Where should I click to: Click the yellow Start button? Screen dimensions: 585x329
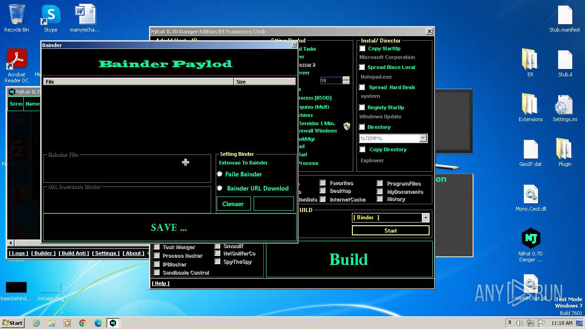coord(391,231)
